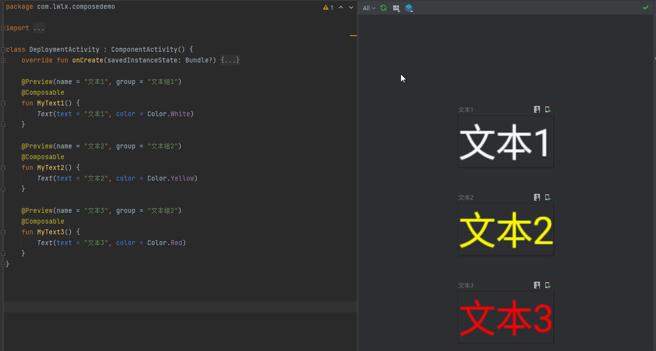Jump to previous highlighted error with up arrow
Screen dimensions: 656x351
point(341,7)
